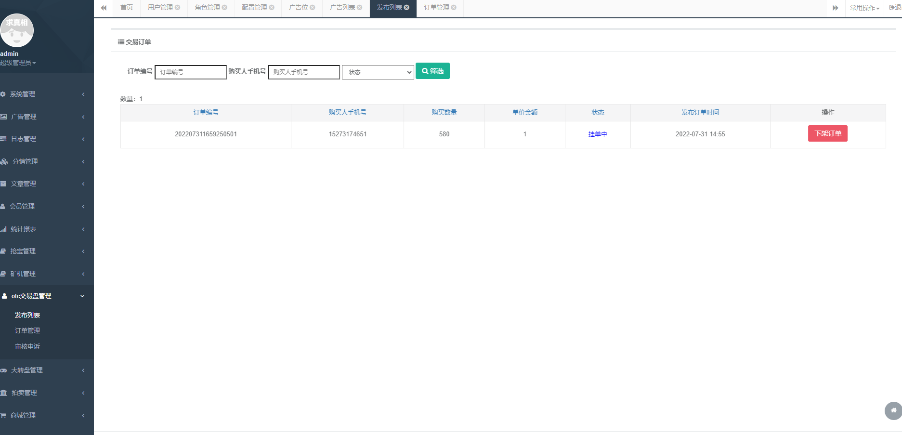This screenshot has height=435, width=902.
Task: Close the 广告列表 tab via its x icon
Action: [360, 8]
